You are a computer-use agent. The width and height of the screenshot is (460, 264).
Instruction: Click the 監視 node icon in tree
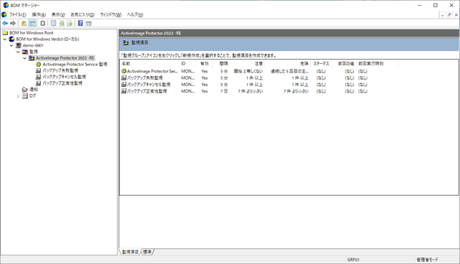click(25, 52)
